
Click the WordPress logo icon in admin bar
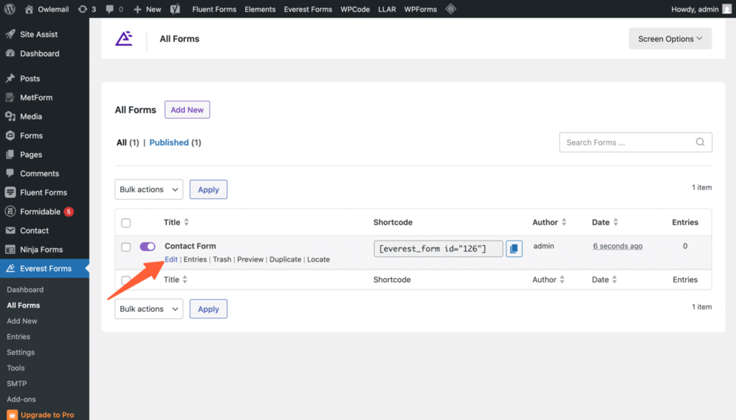click(10, 9)
